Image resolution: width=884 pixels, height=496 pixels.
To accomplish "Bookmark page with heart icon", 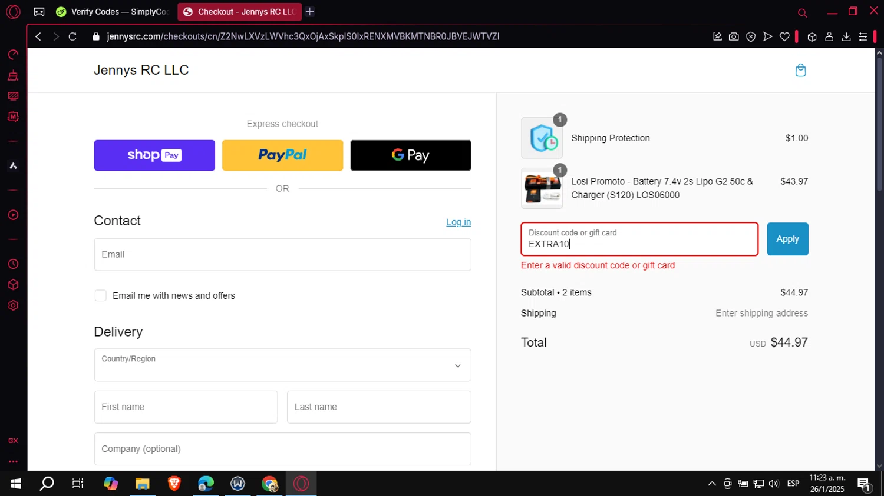I will 784,36.
